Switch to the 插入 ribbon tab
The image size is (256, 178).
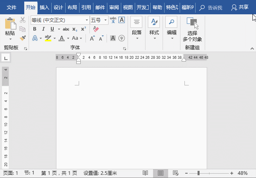tap(44, 7)
